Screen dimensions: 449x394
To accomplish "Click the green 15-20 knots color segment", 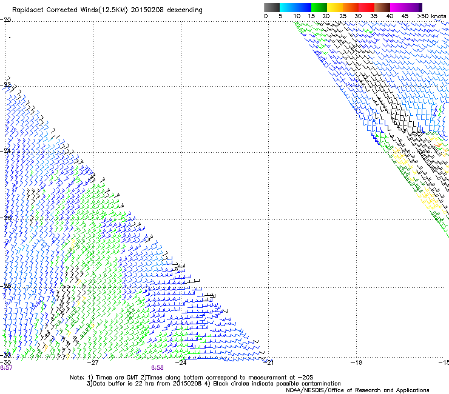I will (x=319, y=7).
